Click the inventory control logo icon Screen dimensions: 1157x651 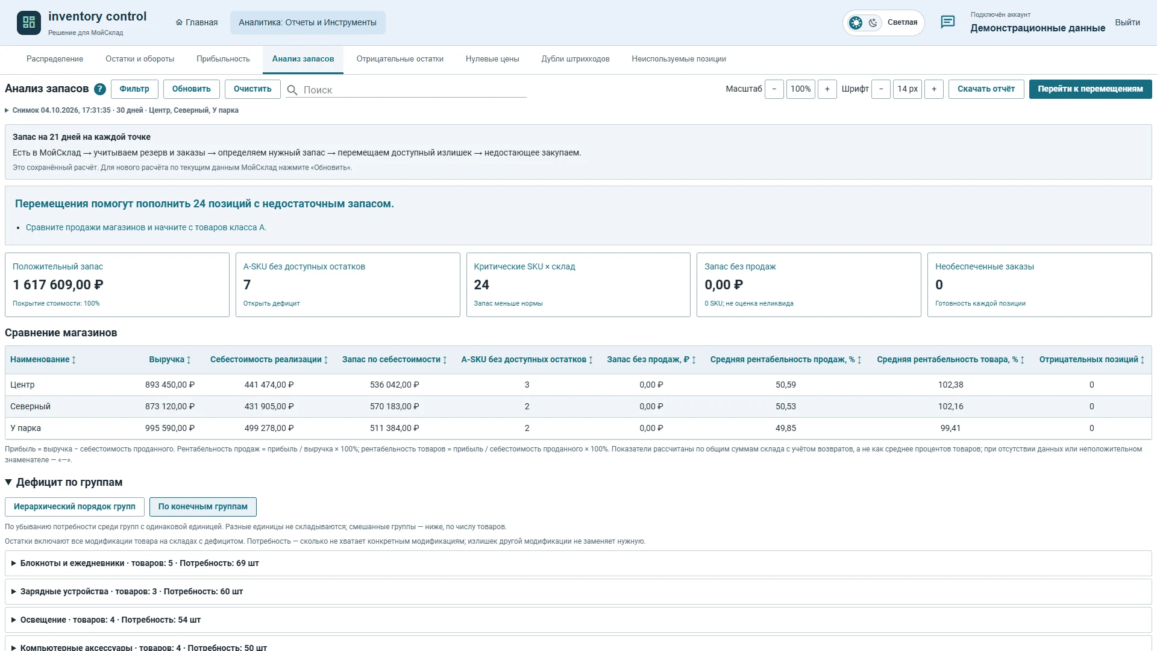(29, 22)
